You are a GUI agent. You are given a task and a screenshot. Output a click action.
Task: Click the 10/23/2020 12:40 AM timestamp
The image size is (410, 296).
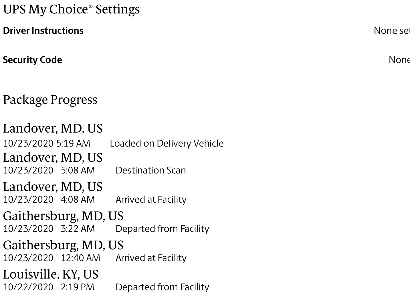tap(52, 258)
